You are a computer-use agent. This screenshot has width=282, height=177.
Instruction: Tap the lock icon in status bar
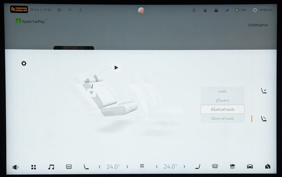click(x=216, y=10)
